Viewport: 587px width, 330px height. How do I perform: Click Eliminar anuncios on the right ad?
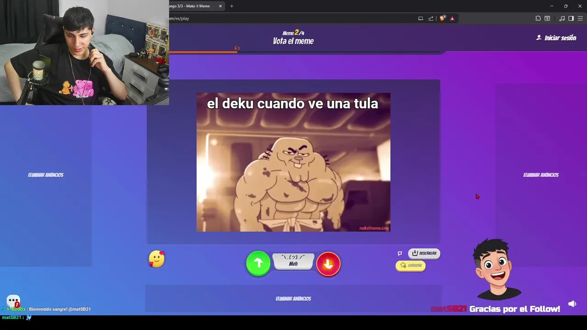[x=541, y=175]
